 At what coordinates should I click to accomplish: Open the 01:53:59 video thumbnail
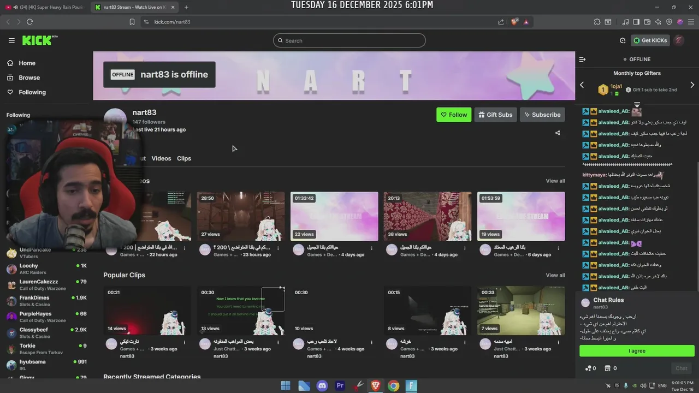point(521,216)
